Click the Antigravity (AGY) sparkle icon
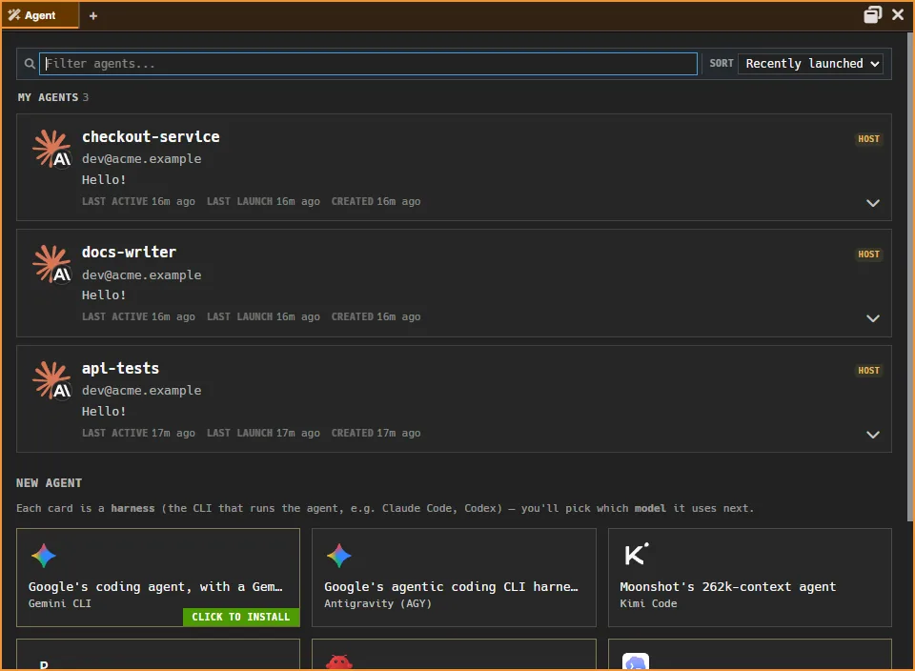The height and width of the screenshot is (671, 915). tap(339, 556)
